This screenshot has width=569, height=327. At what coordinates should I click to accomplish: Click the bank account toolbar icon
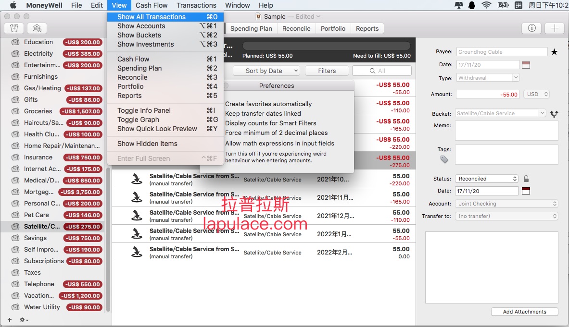[37, 28]
